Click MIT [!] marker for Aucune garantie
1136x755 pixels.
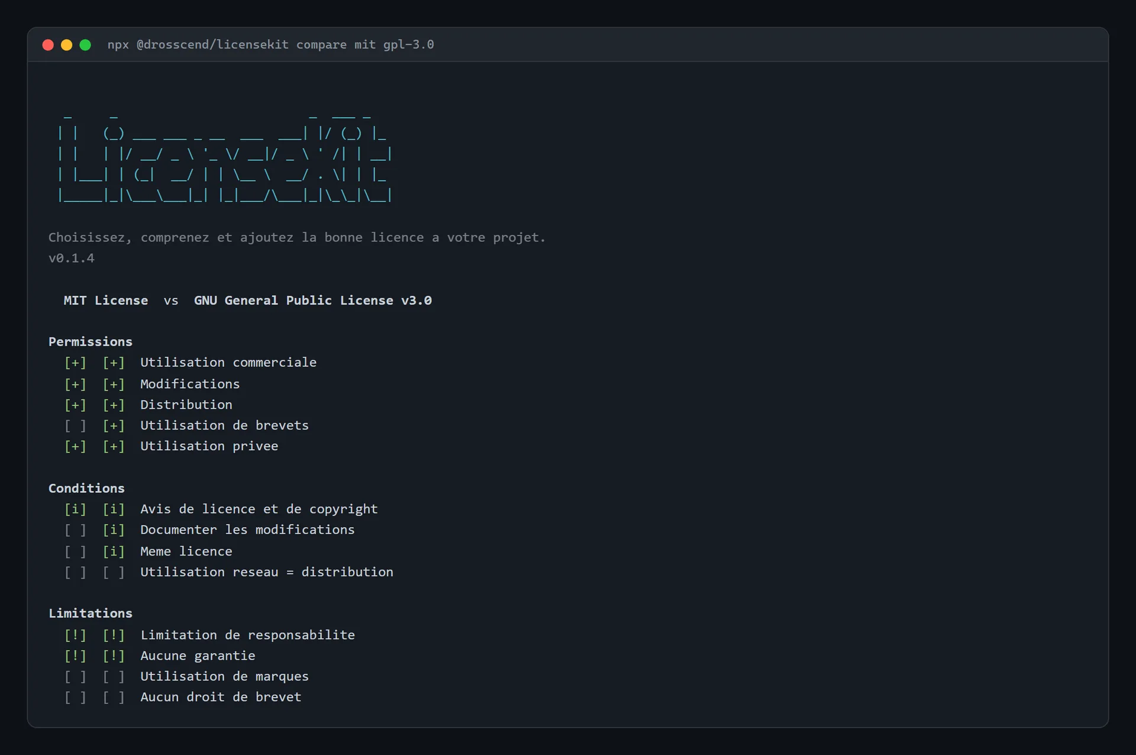[x=75, y=656]
